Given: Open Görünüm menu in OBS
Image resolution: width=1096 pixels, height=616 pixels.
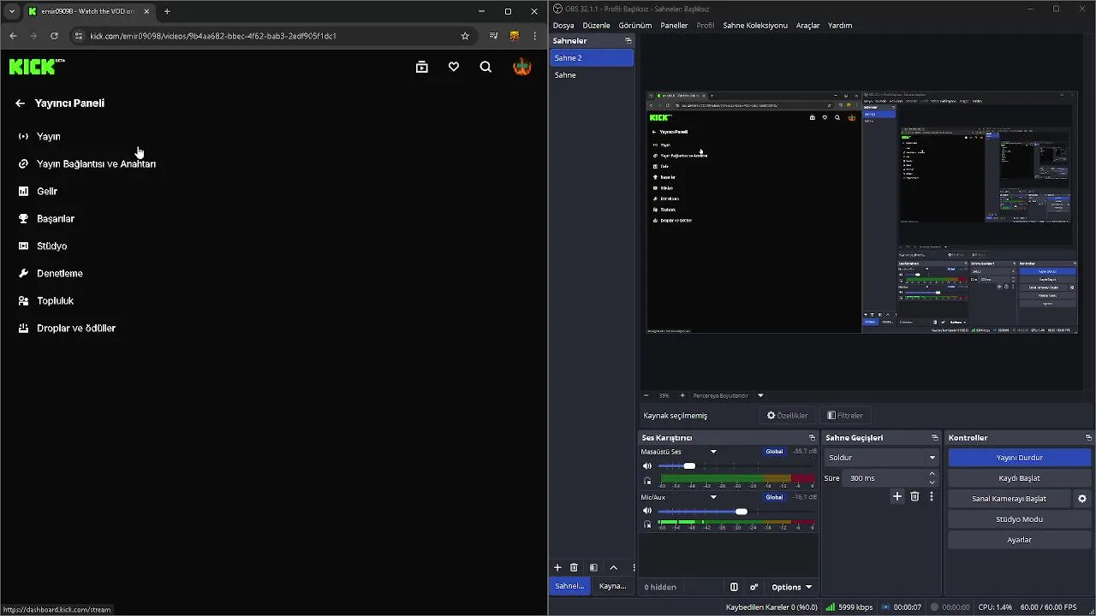Looking at the screenshot, I should pyautogui.click(x=635, y=26).
